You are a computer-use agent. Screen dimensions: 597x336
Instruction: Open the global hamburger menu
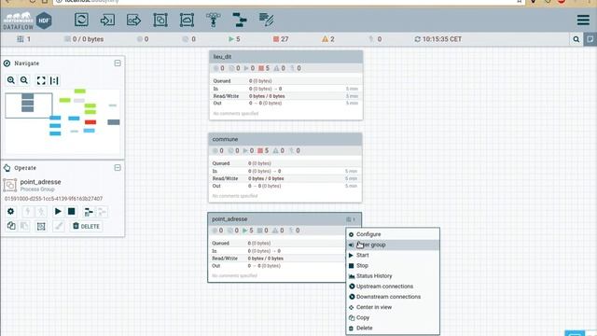click(x=583, y=20)
